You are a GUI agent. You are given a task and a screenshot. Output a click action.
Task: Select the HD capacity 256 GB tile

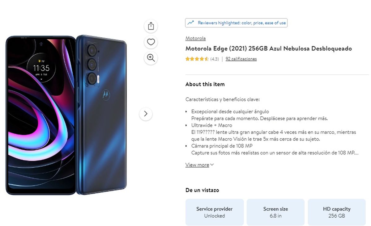tap(337, 212)
